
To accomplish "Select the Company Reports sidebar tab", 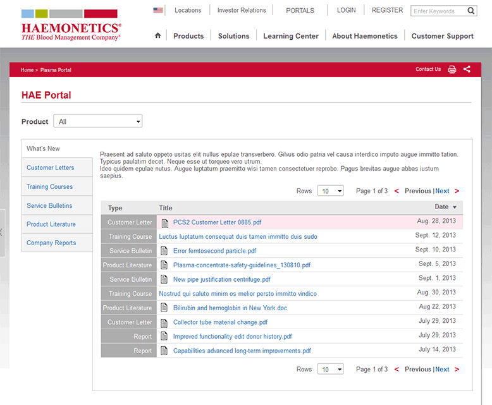I will (x=57, y=243).
